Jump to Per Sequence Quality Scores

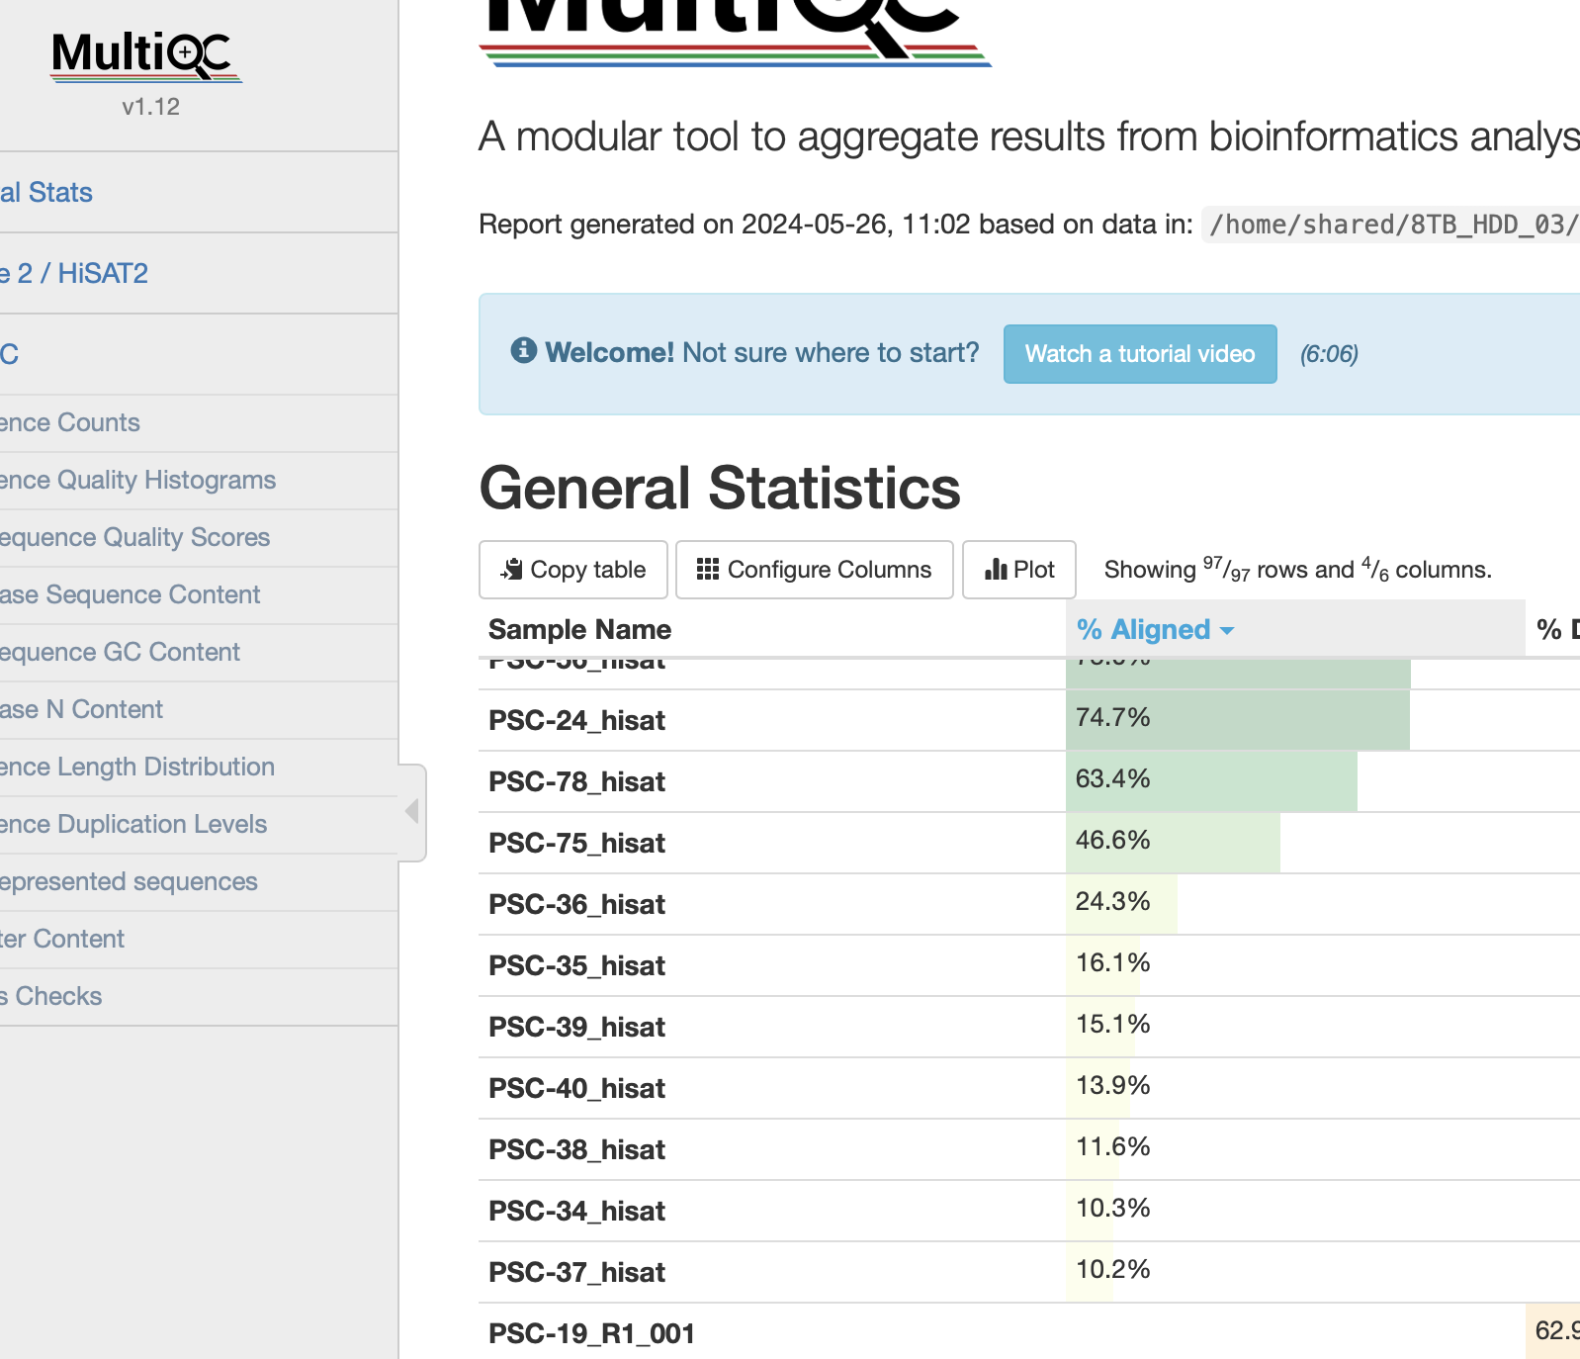click(x=135, y=537)
